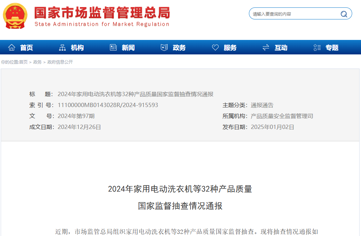The height and width of the screenshot is (236, 361).
Task: Open the 政务 navigation tab
Action: pos(179,48)
